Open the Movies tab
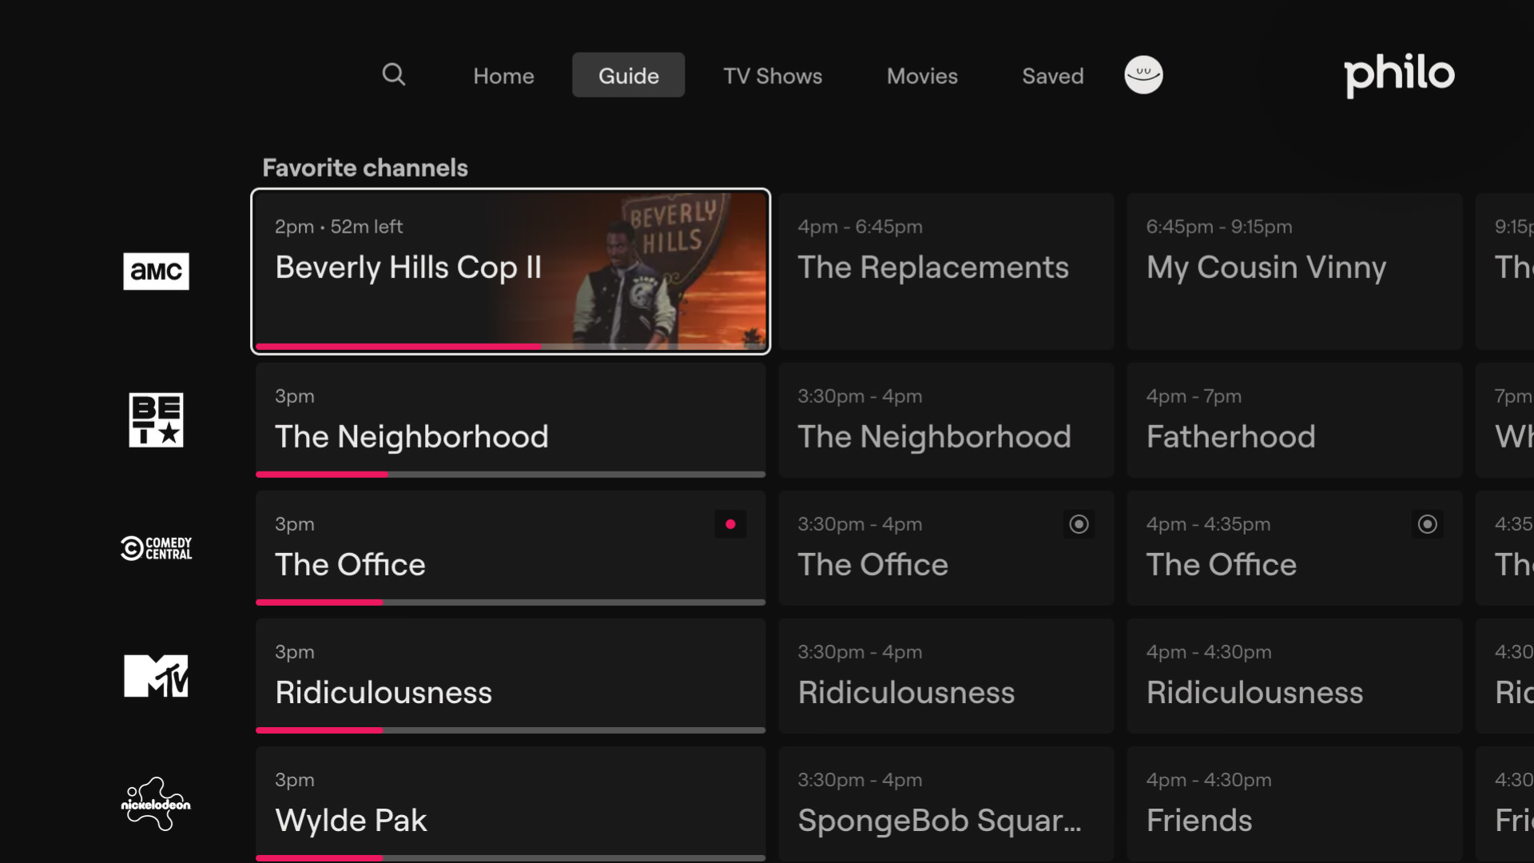 pos(922,76)
